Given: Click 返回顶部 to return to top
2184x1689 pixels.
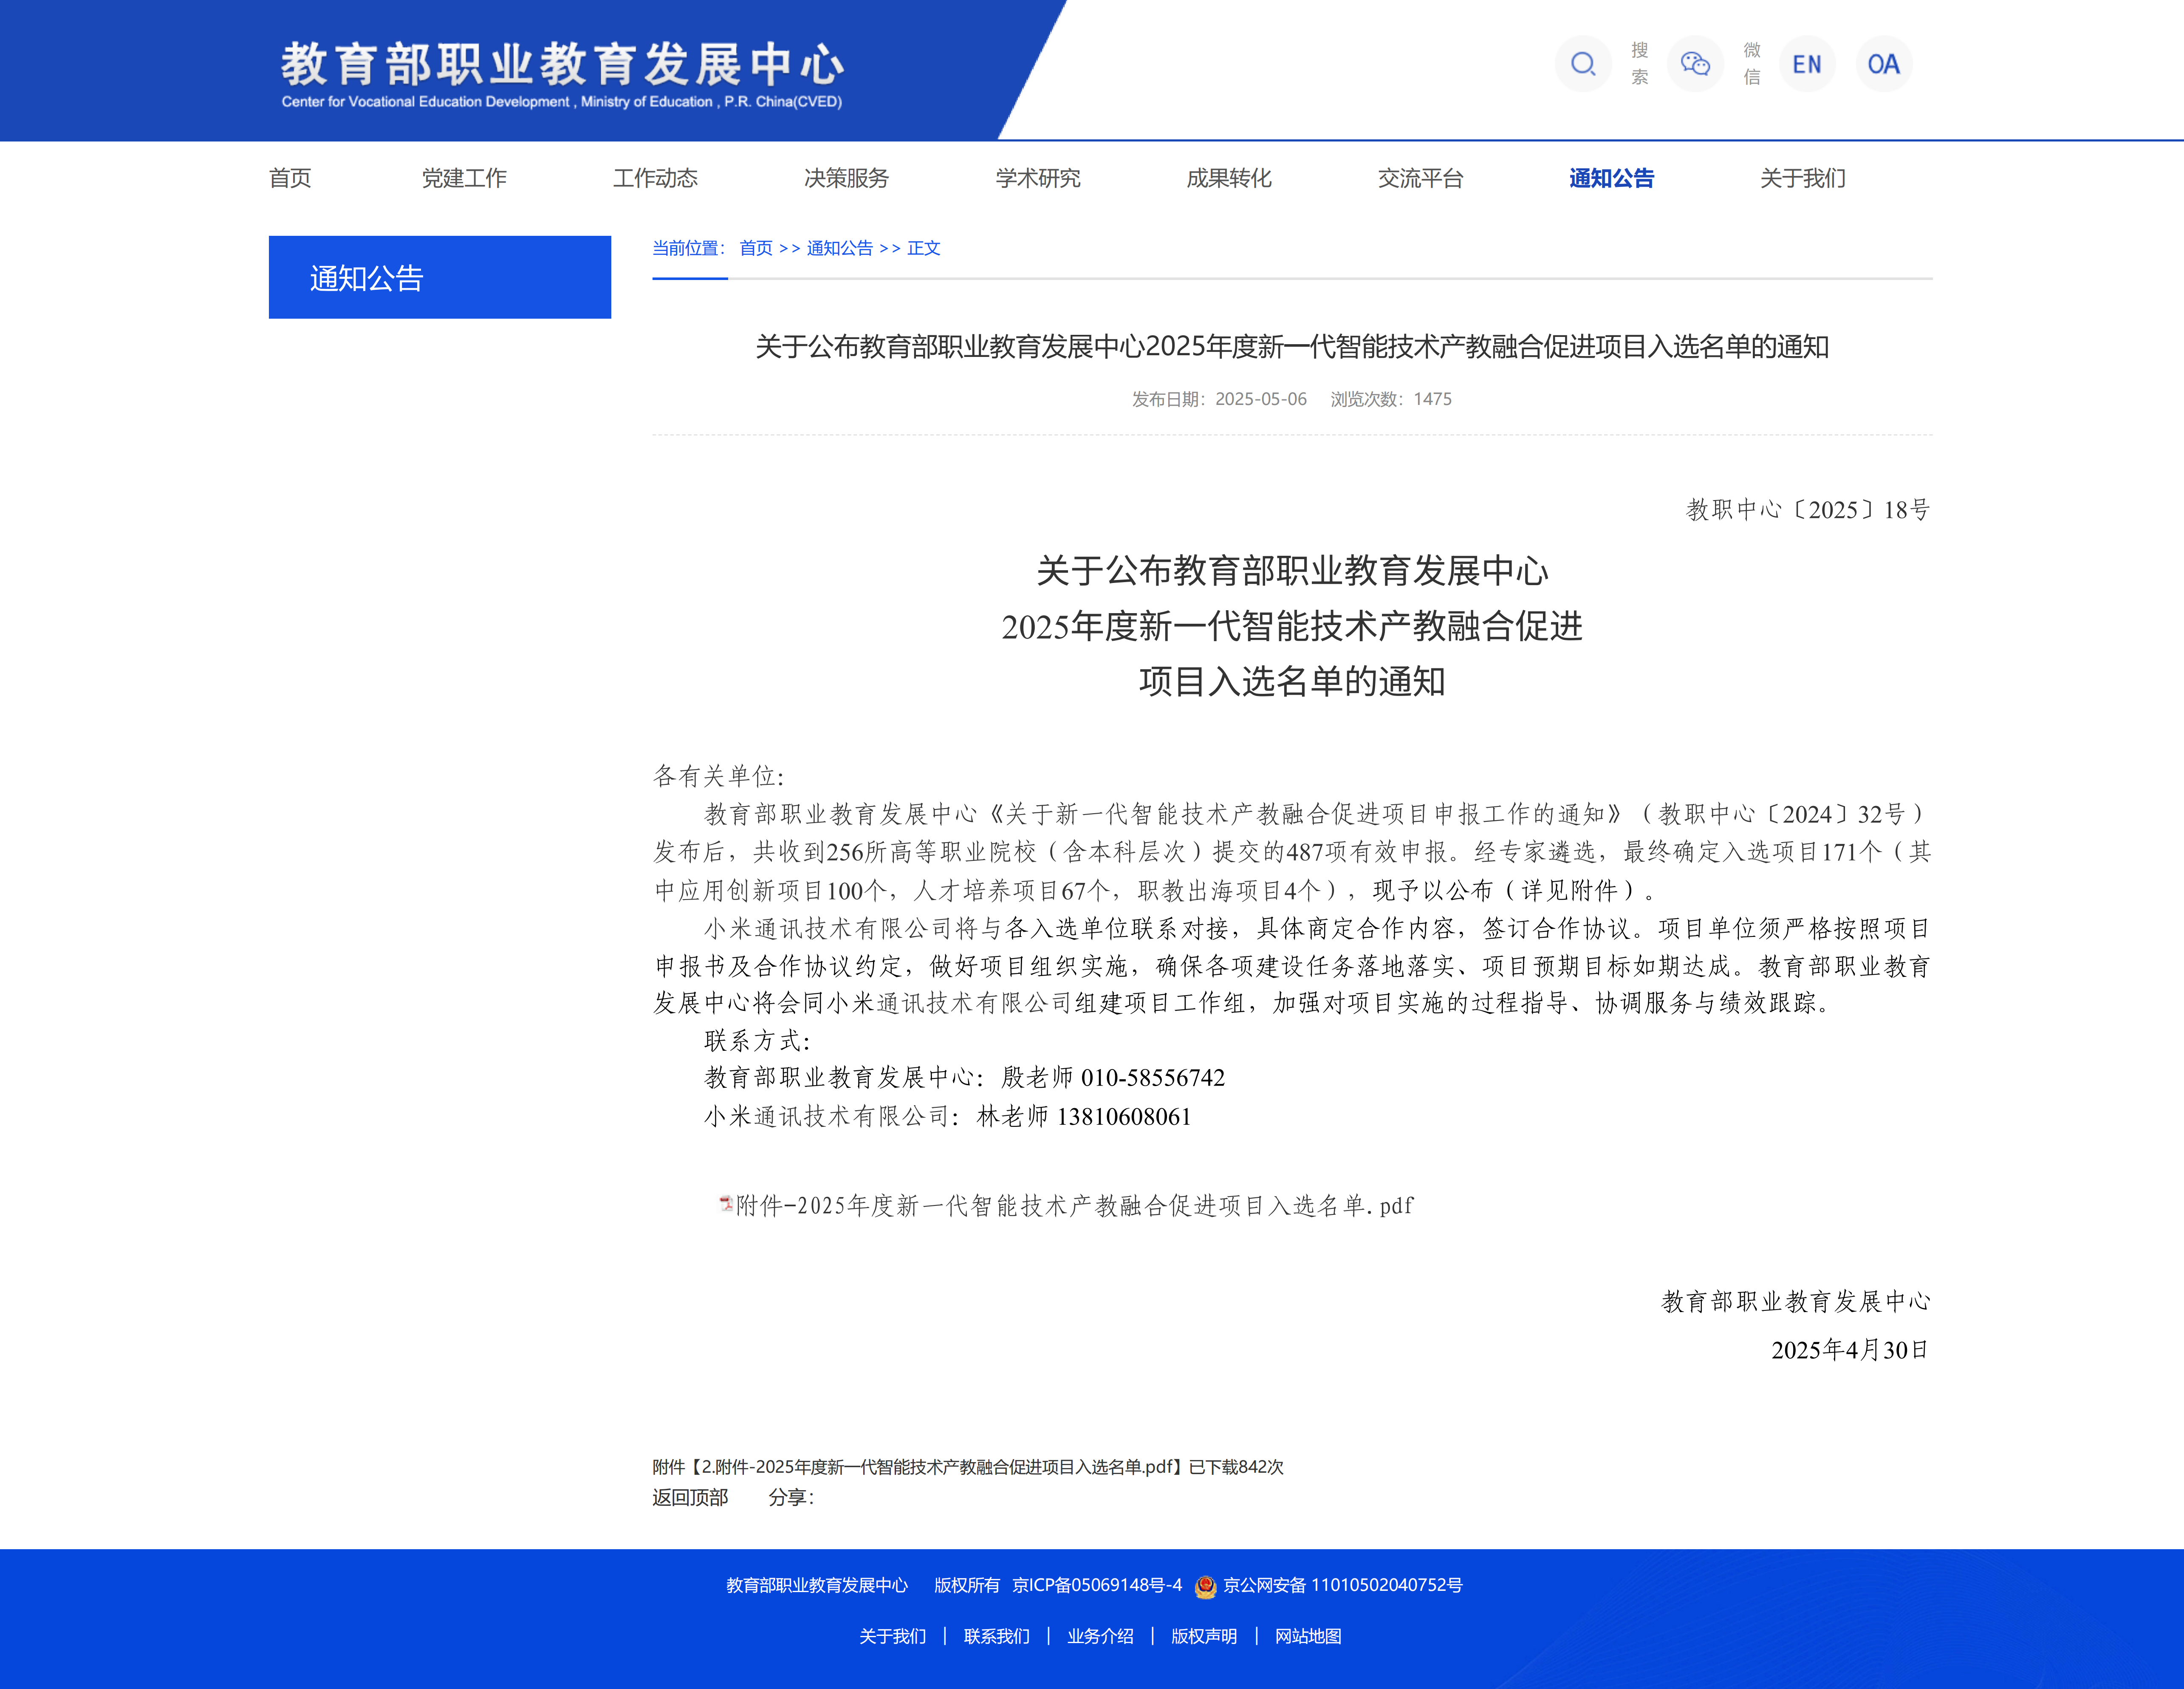Looking at the screenshot, I should (x=690, y=1498).
